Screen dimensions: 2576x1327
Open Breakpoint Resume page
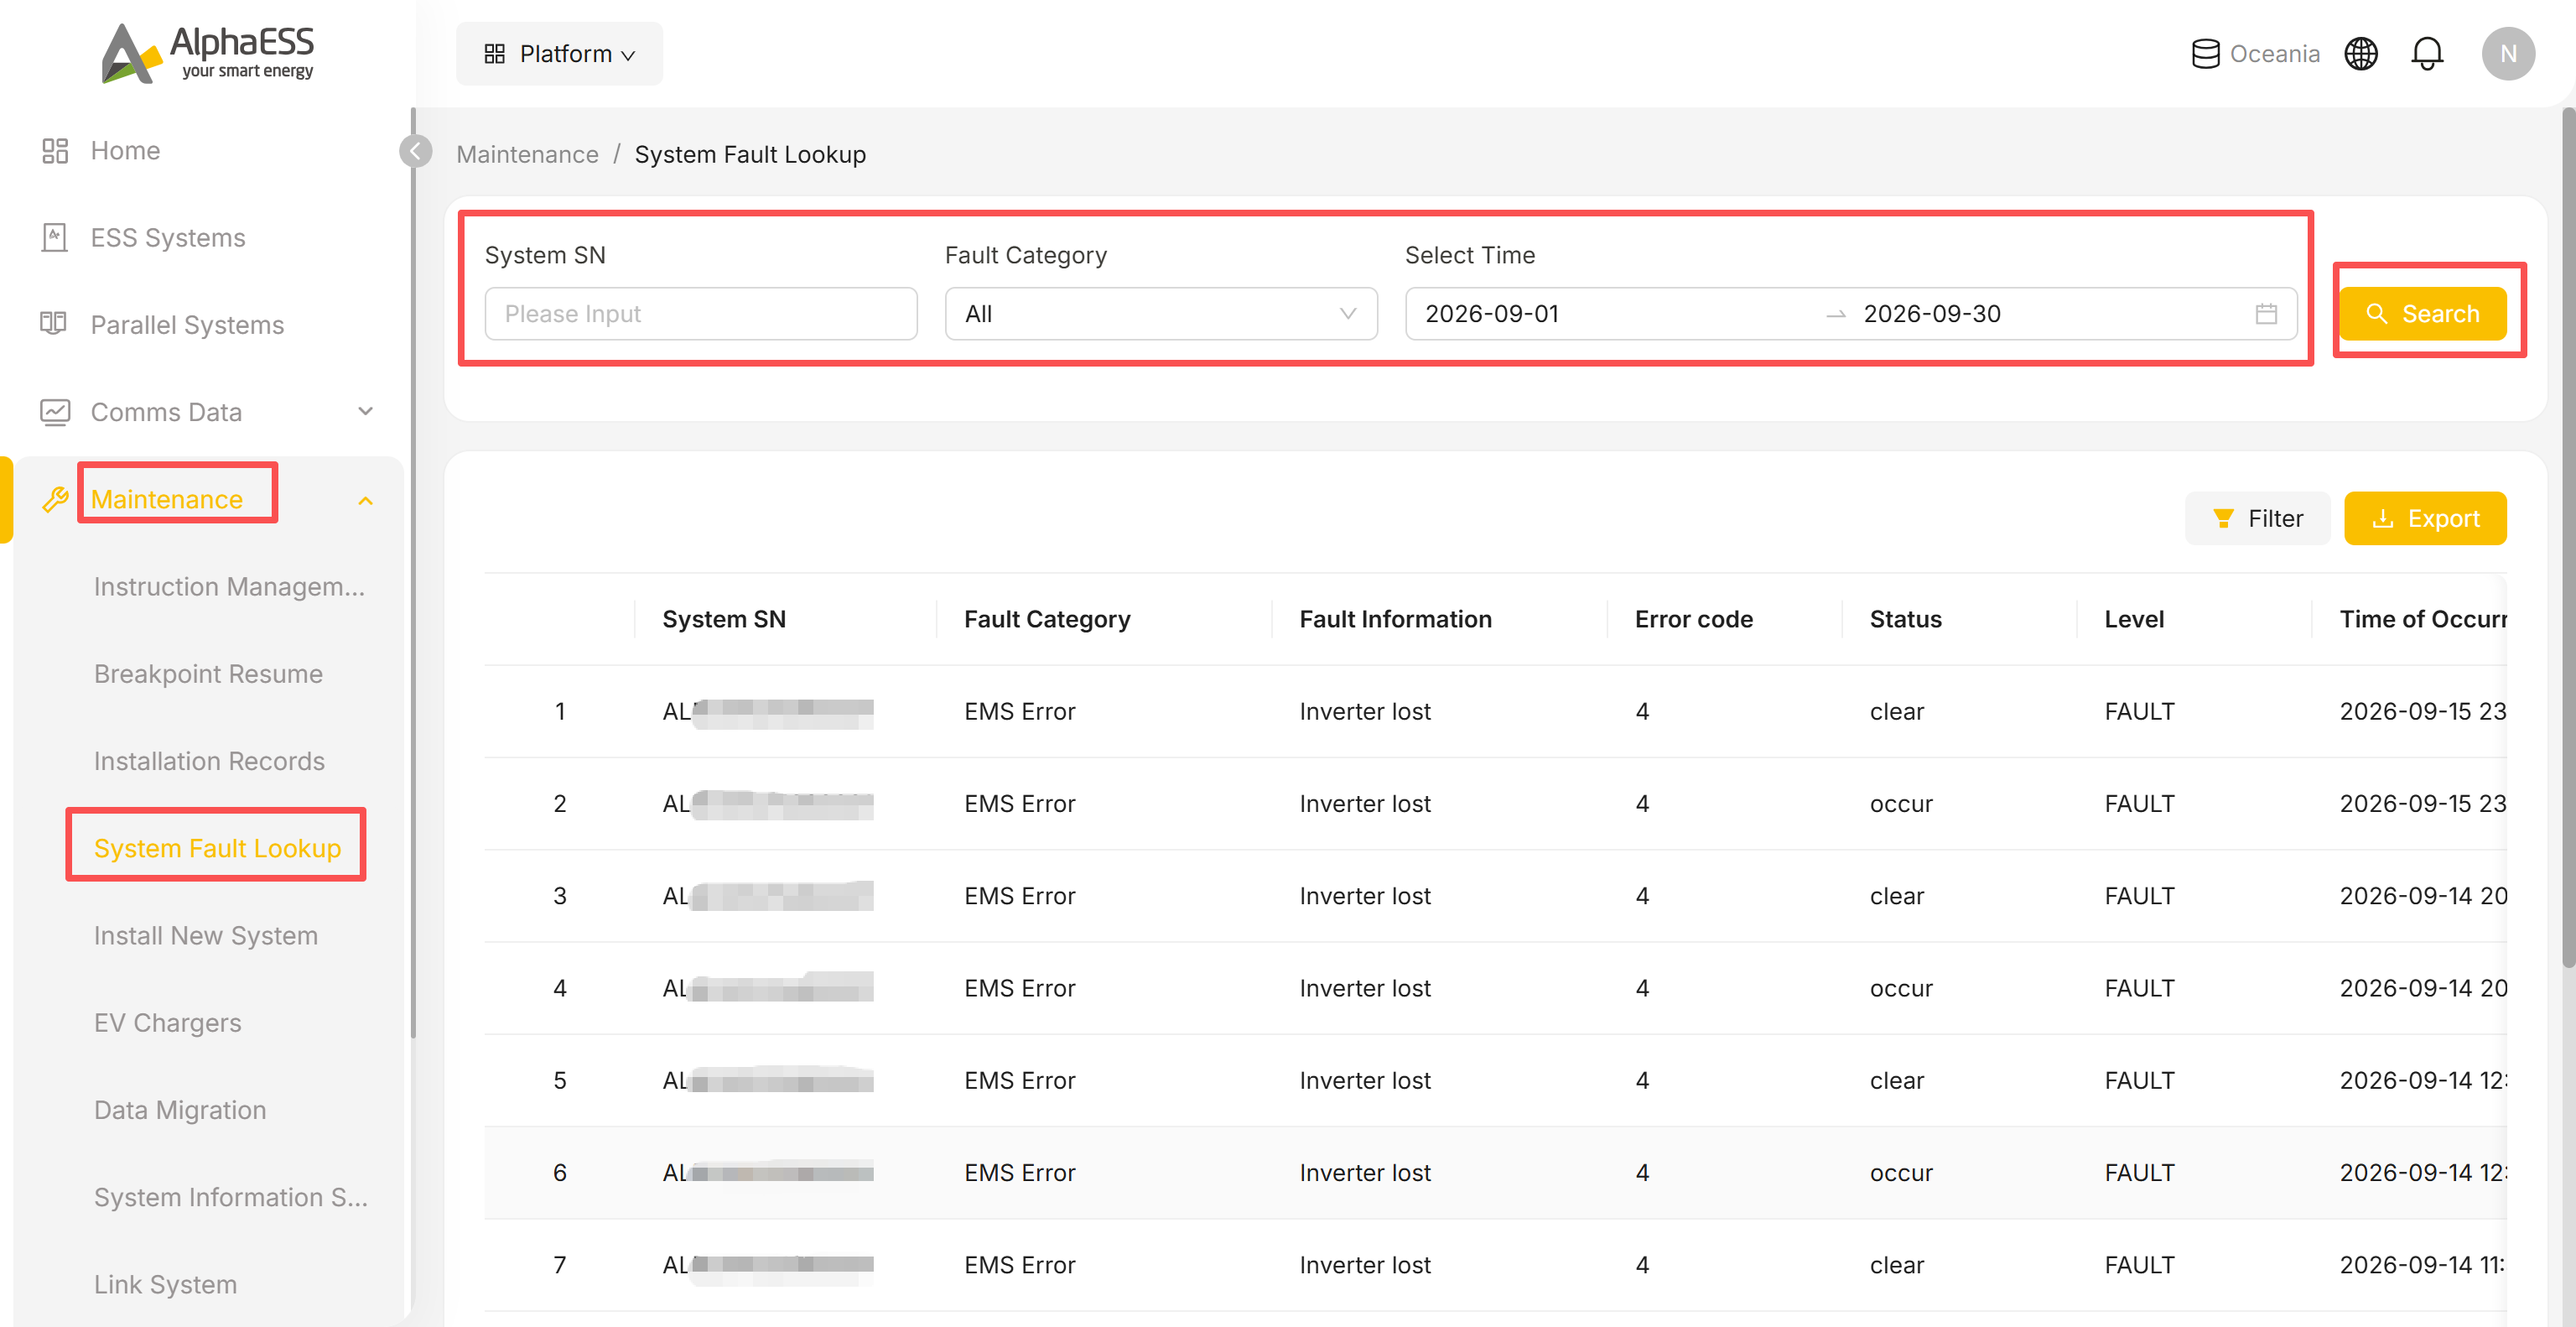pos(208,674)
